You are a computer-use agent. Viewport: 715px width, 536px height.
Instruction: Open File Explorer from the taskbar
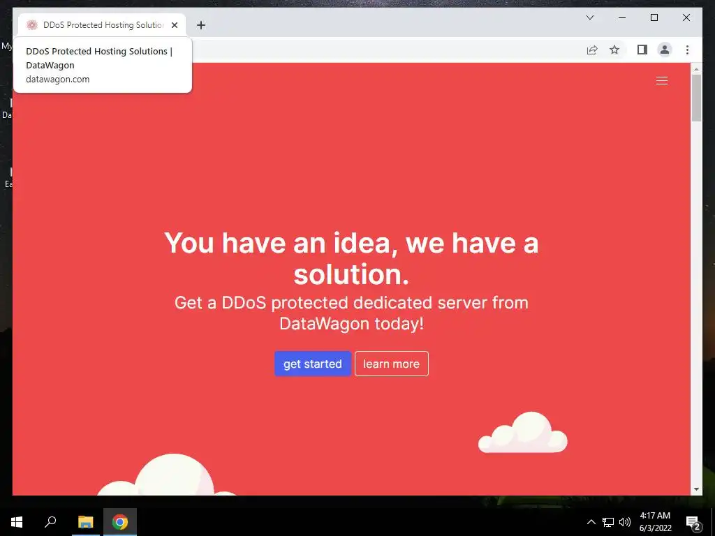tap(85, 522)
